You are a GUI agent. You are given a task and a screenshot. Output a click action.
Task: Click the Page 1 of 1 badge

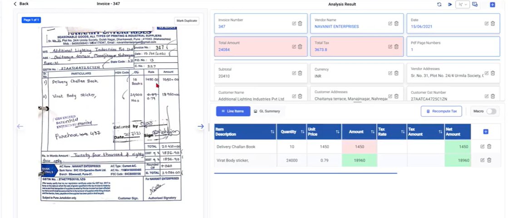pos(31,20)
